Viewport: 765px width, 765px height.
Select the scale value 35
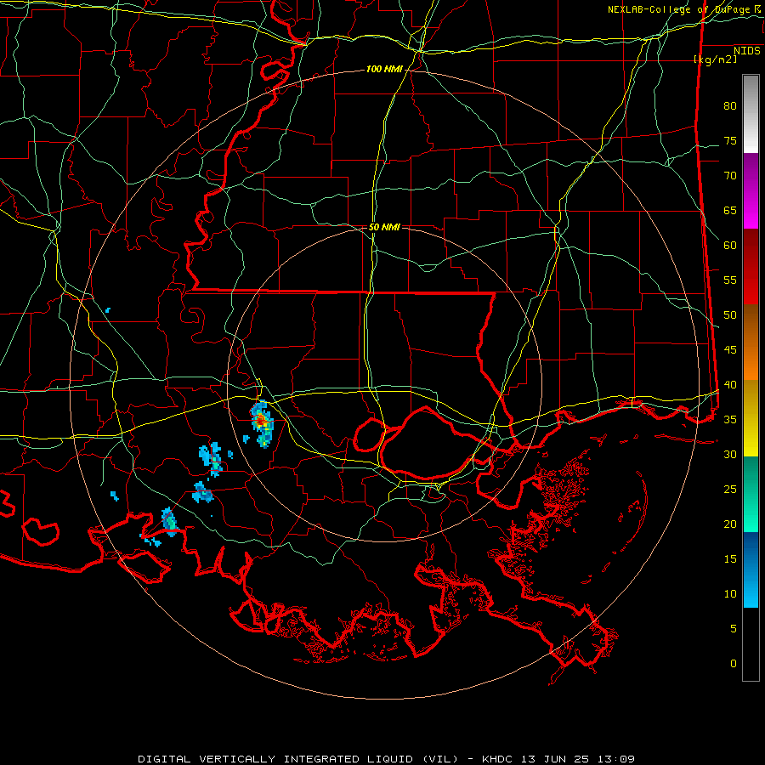tap(730, 420)
